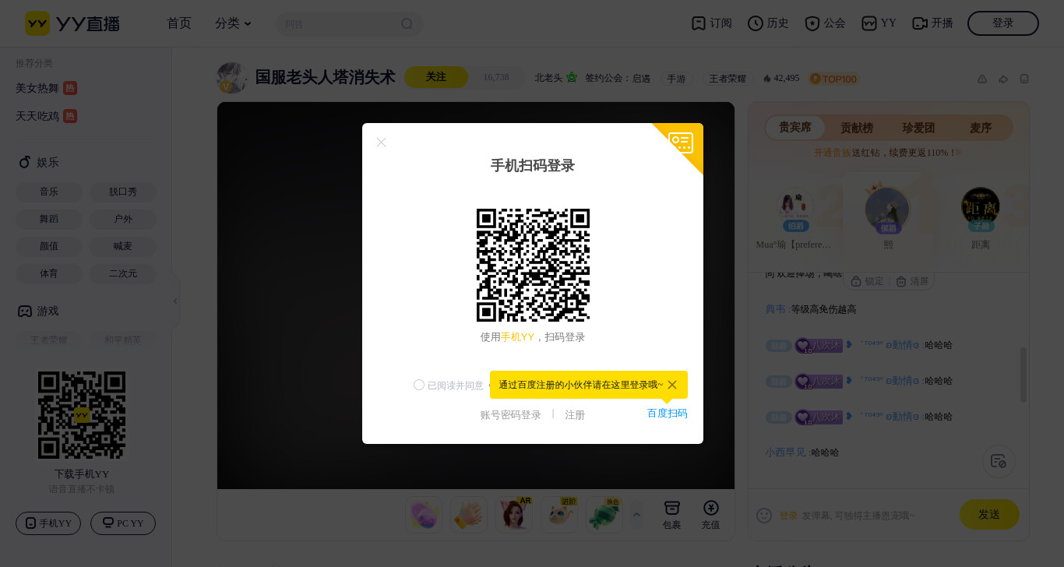The image size is (1064, 567).
Task: Open the emoji smiley picker
Action: click(764, 516)
